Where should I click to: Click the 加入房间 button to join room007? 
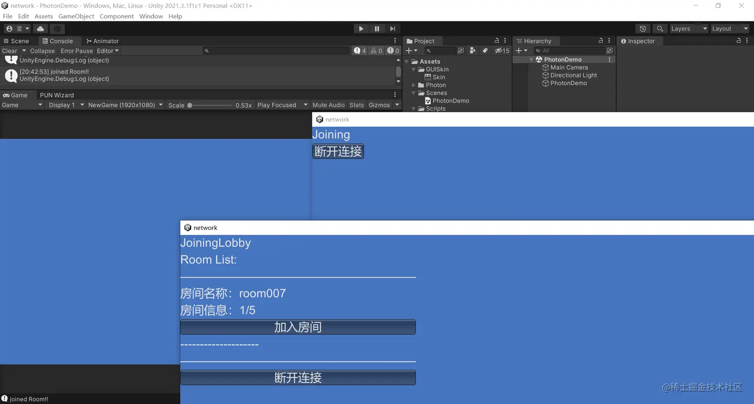point(298,327)
